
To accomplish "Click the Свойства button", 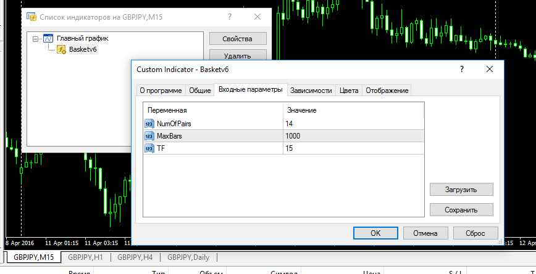I will (x=238, y=39).
